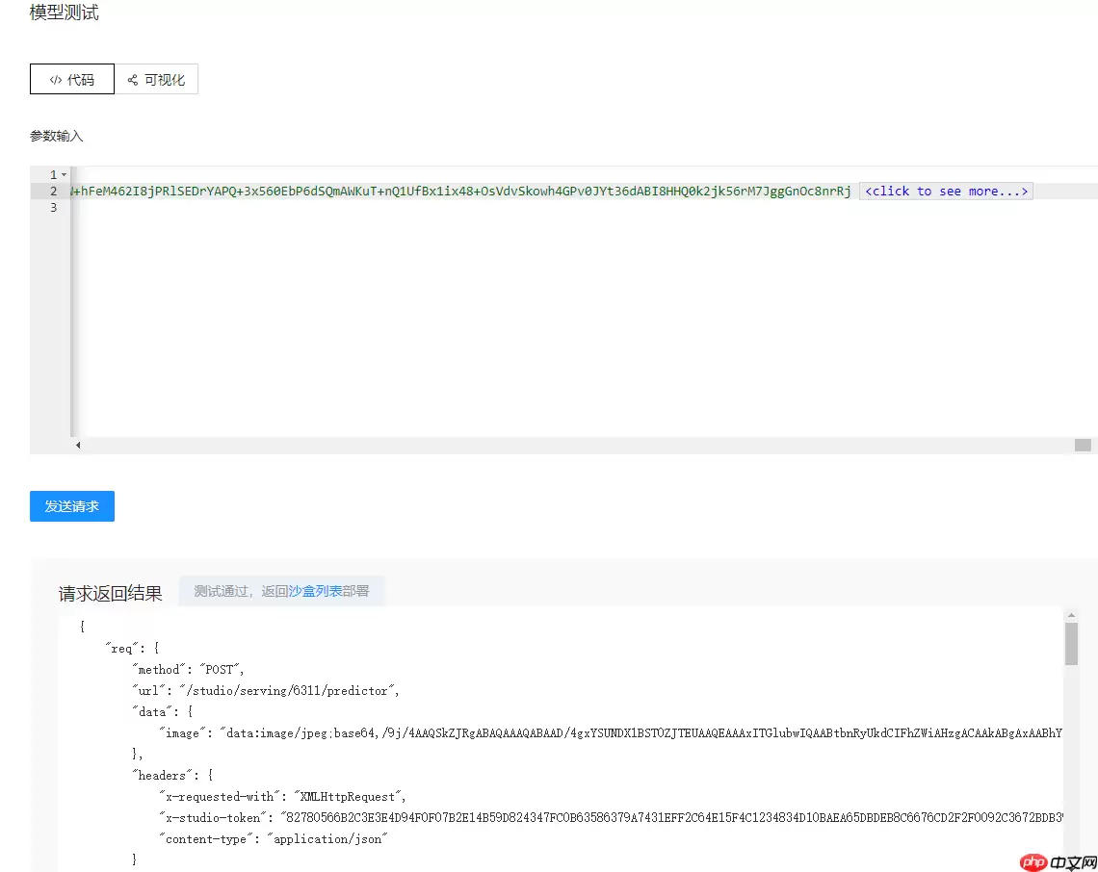Switch to the 可视化 visualization tab
This screenshot has height=872, width=1098.
coord(156,80)
